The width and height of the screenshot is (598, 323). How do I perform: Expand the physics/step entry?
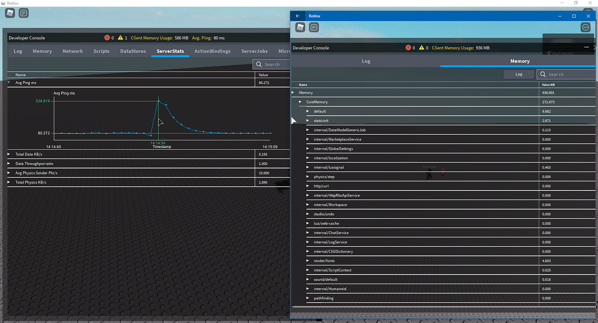[x=308, y=177]
